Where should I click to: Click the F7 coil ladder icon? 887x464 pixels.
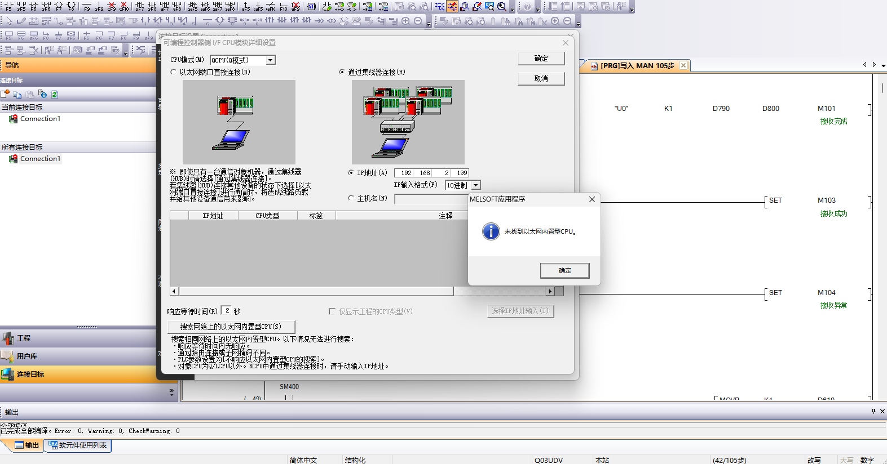(59, 7)
